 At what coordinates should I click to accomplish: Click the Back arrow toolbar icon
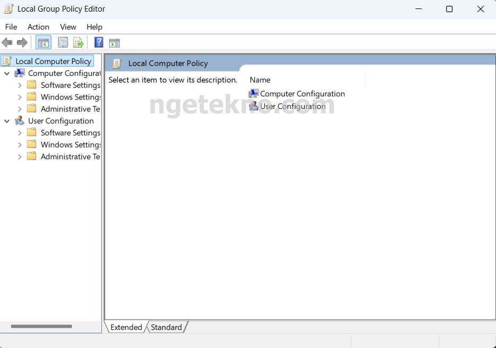tap(7, 42)
